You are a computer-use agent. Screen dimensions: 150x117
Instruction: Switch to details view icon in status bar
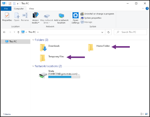point(142,114)
